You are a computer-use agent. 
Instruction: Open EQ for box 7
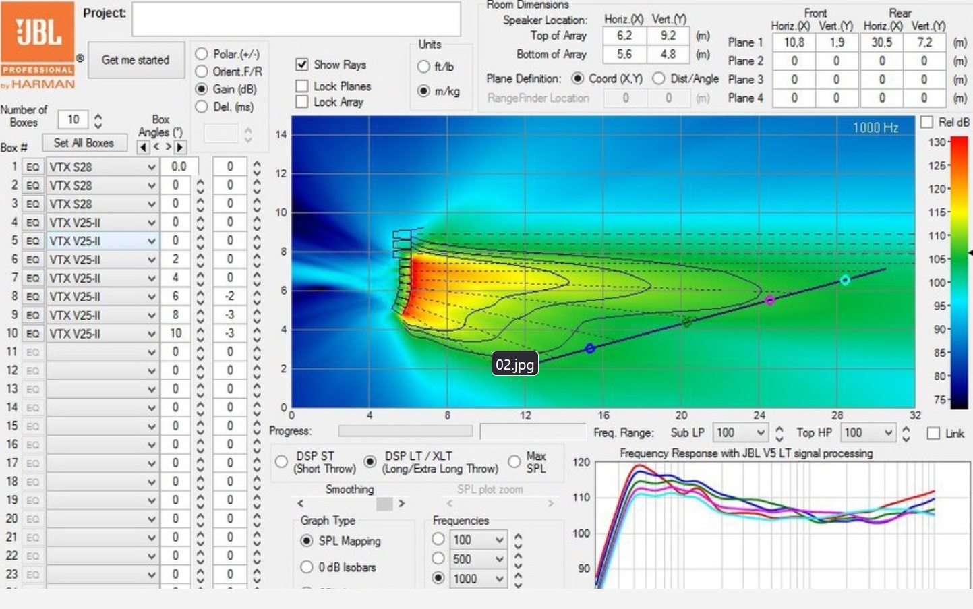(x=32, y=278)
